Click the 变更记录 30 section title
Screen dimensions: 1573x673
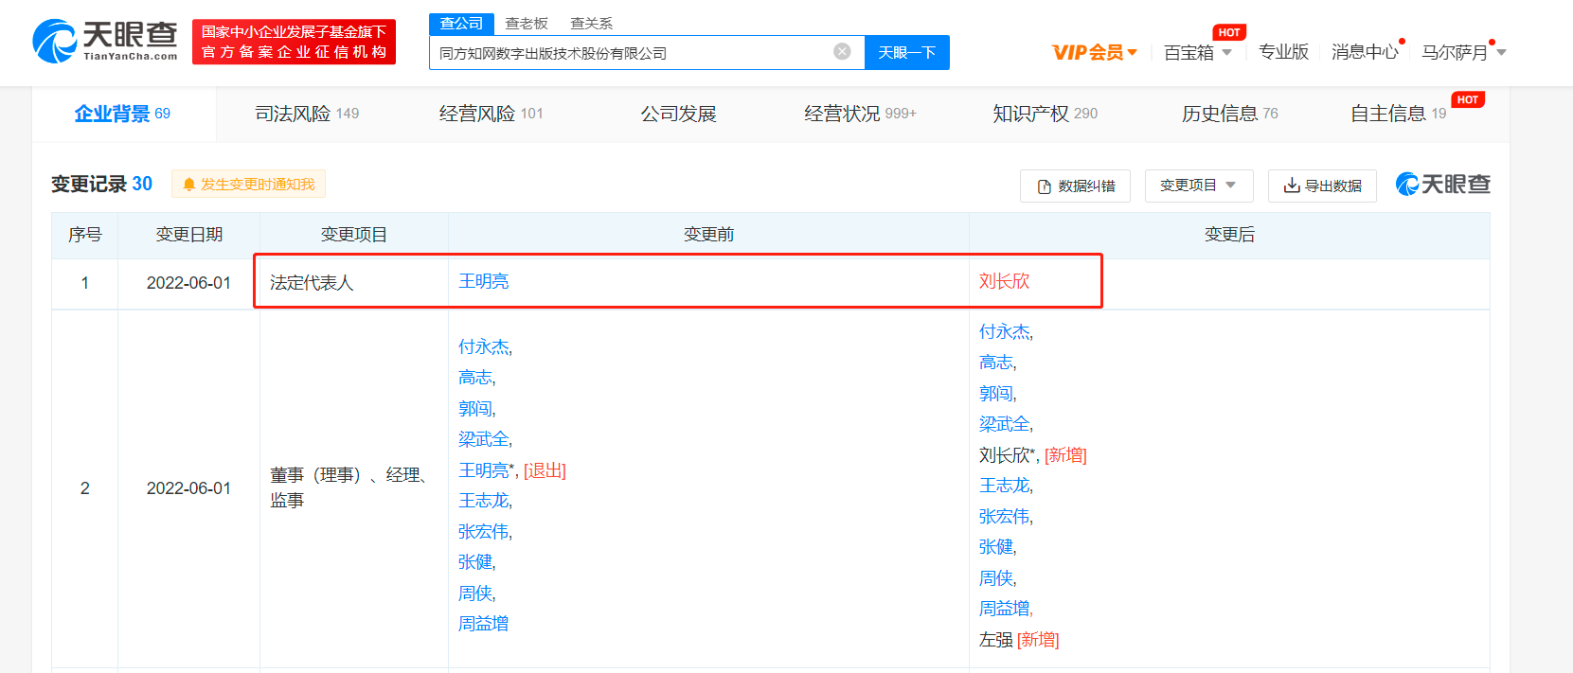pos(101,184)
